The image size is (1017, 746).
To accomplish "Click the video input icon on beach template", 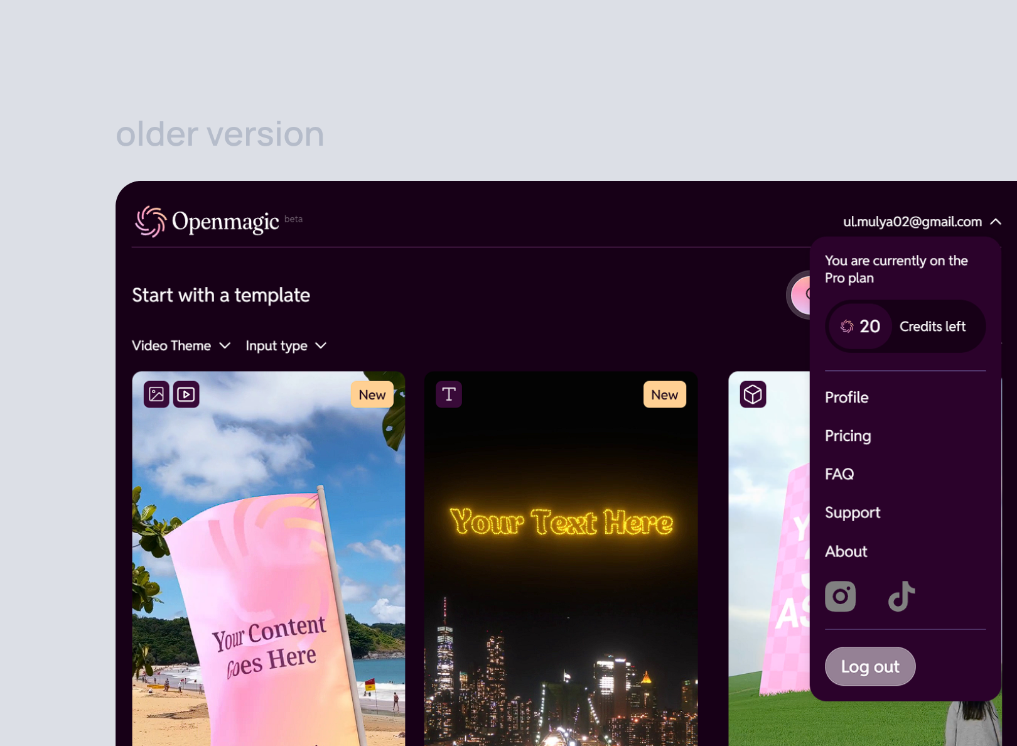I will click(186, 394).
